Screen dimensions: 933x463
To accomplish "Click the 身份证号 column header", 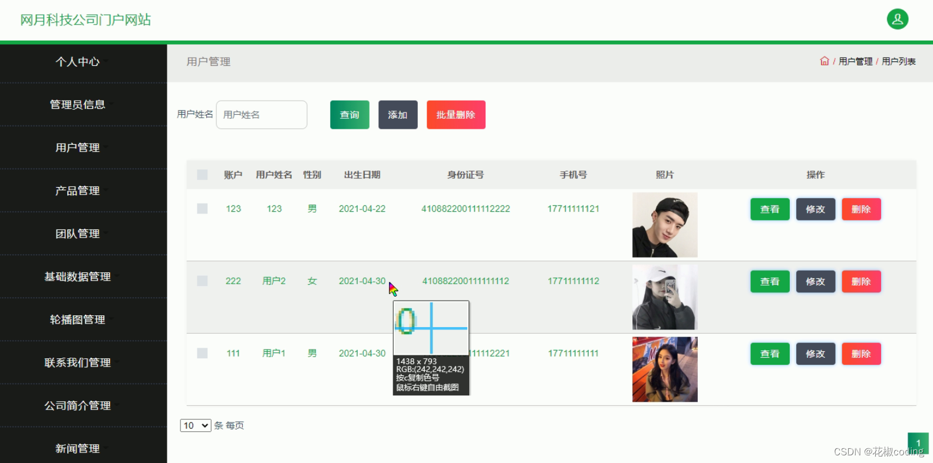I will pyautogui.click(x=466, y=175).
